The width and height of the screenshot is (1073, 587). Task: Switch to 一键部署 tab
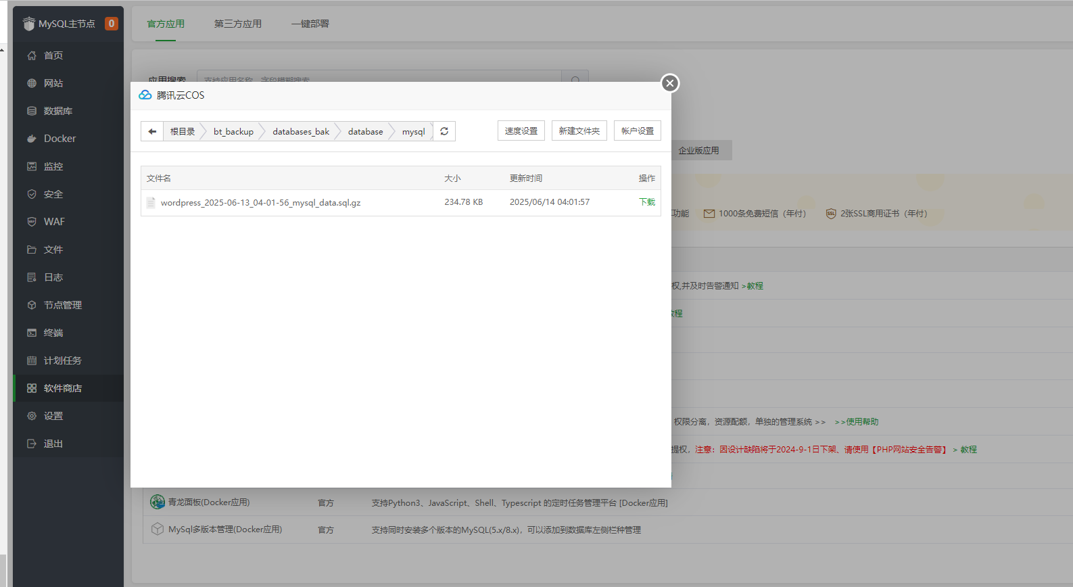click(x=310, y=24)
